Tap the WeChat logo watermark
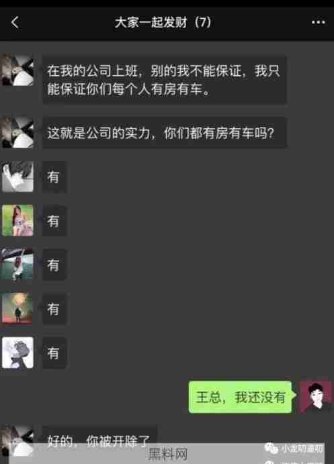 pyautogui.click(x=271, y=449)
